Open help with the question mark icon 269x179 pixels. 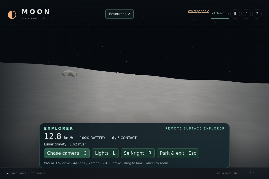(x=257, y=14)
